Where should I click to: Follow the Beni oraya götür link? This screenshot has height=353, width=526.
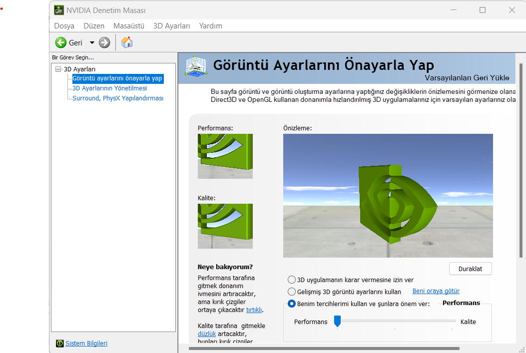click(x=436, y=291)
